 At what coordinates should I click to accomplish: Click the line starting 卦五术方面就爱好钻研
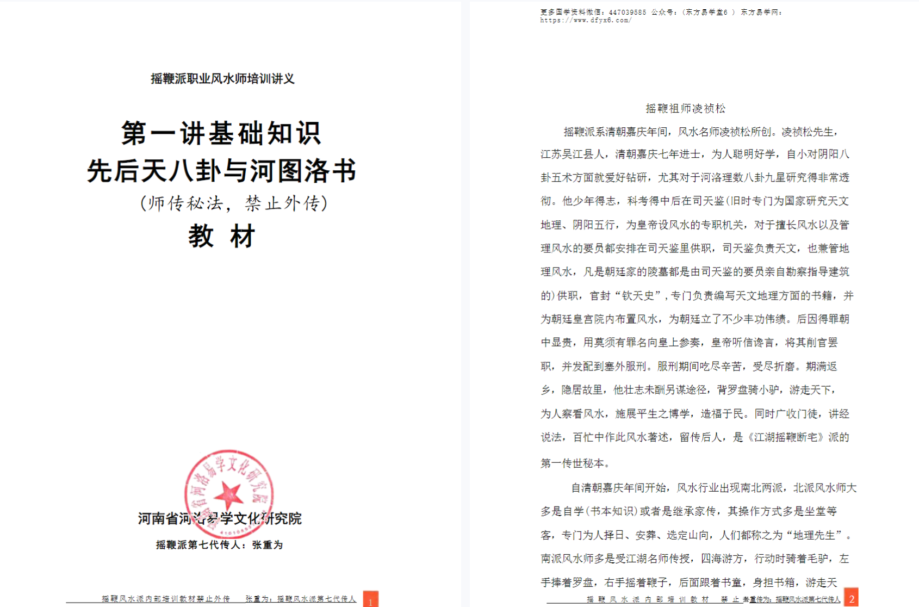(695, 178)
